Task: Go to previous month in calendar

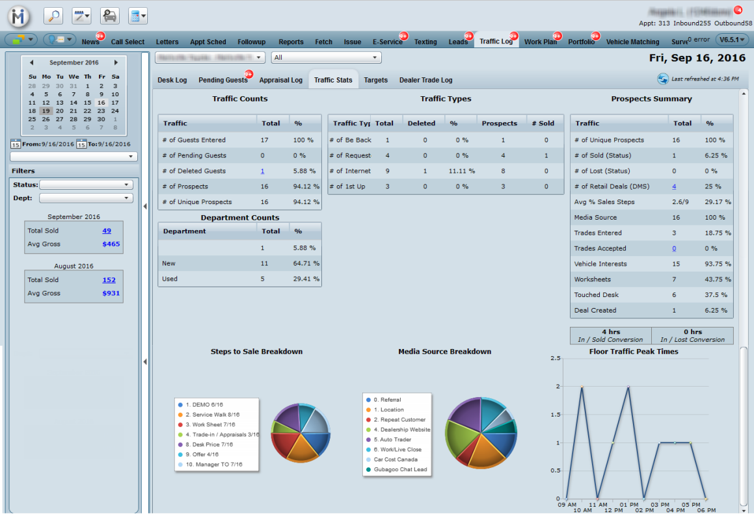Action: coord(32,63)
